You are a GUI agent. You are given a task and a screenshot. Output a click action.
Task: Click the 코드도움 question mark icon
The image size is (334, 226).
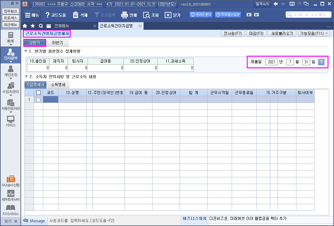click(47, 15)
